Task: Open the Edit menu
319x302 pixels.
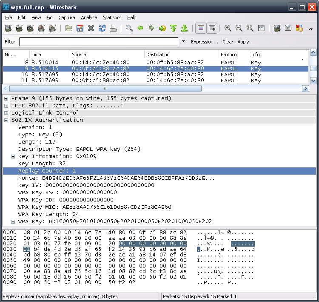Action: pos(22,17)
